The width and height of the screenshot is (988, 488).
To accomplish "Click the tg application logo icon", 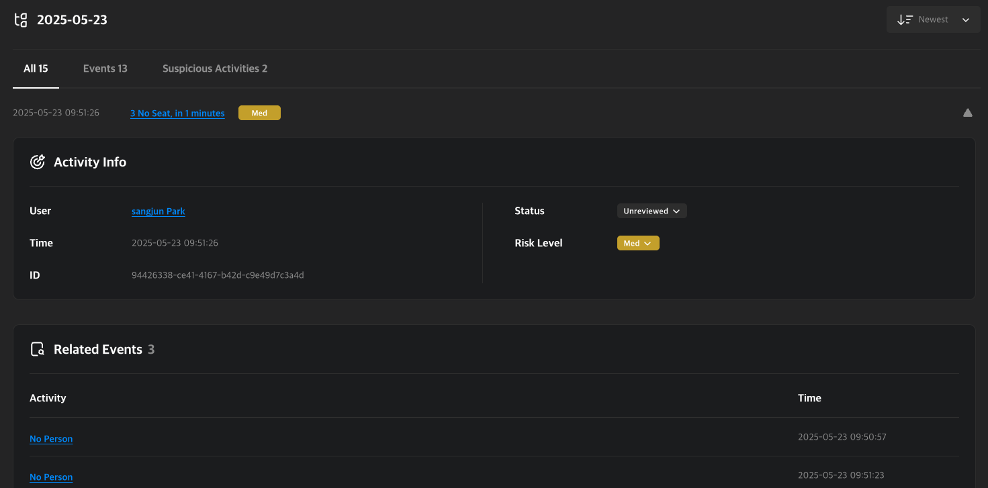I will (x=21, y=19).
